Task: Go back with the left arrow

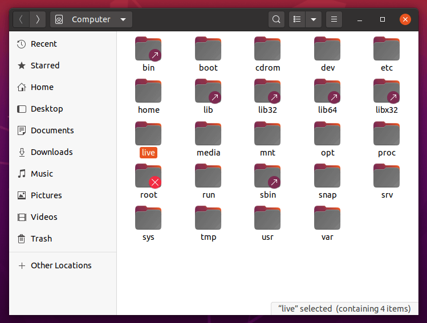Action: (21, 19)
